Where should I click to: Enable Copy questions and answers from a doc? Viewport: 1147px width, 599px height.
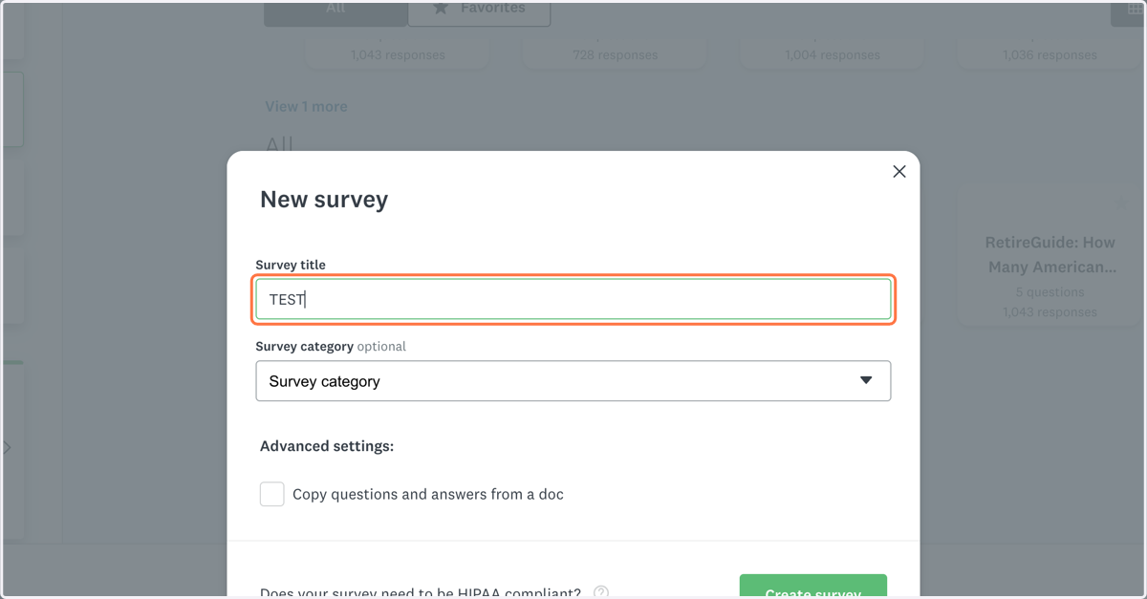[x=272, y=494]
